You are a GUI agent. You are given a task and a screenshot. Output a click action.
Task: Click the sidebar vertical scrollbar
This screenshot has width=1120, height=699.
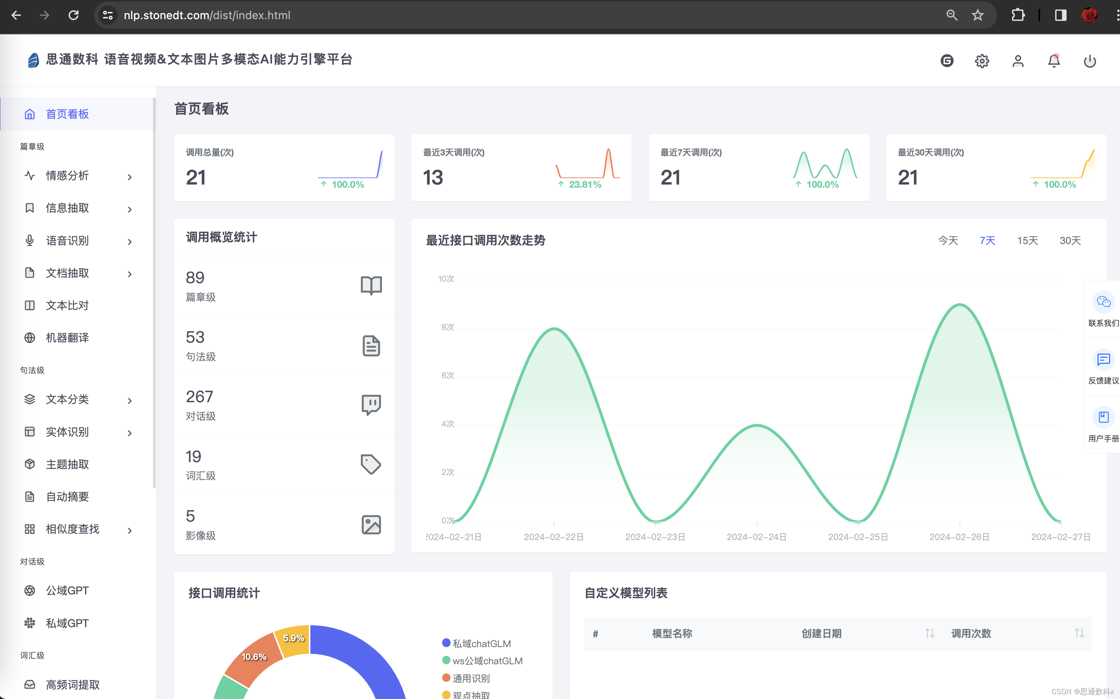pyautogui.click(x=154, y=292)
